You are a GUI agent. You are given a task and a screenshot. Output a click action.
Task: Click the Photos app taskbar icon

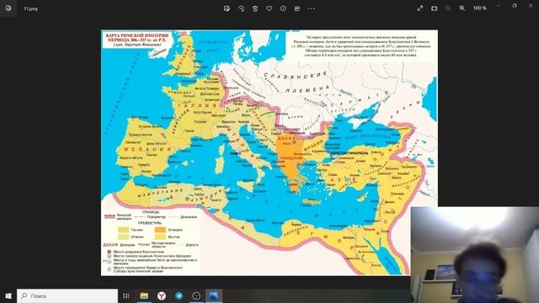214,295
